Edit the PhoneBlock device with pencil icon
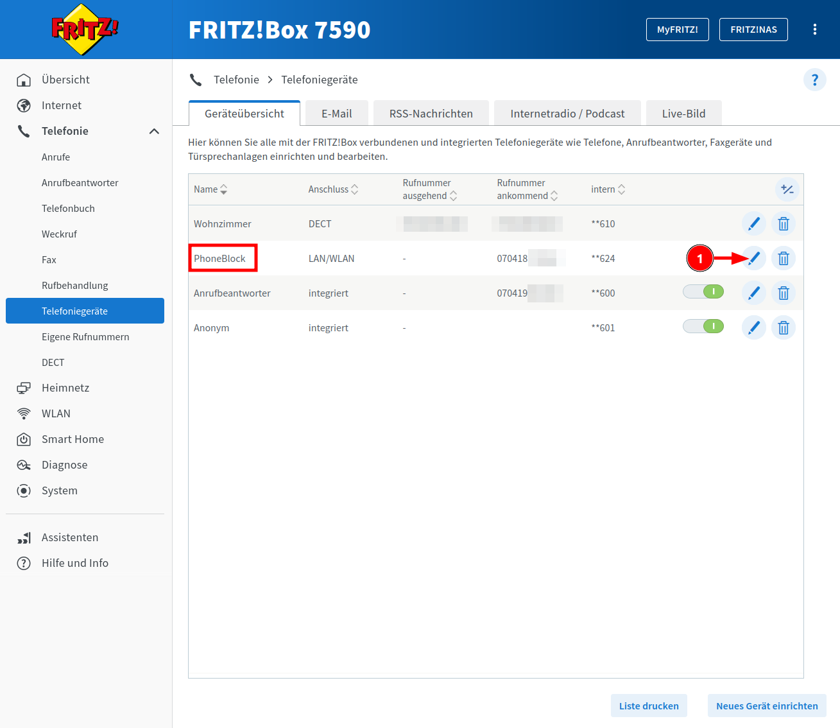Screen dimensions: 840x728 coord(754,259)
